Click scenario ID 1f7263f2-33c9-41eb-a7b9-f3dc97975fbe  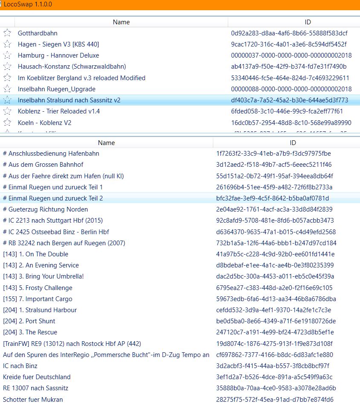273,154
